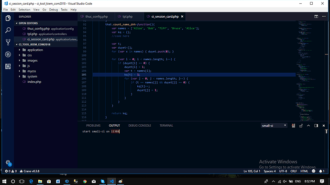Open the Manage gear in activity bar
The width and height of the screenshot is (330, 185).
tap(8, 163)
